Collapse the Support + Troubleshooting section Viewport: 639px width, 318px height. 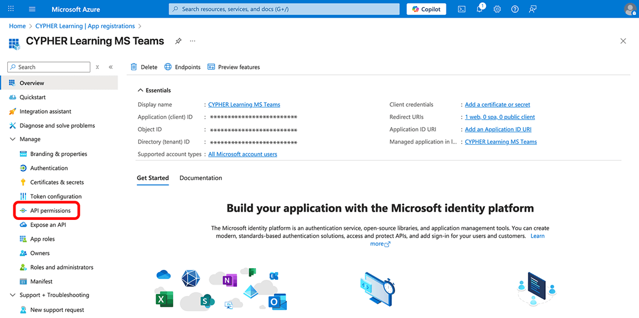click(12, 295)
